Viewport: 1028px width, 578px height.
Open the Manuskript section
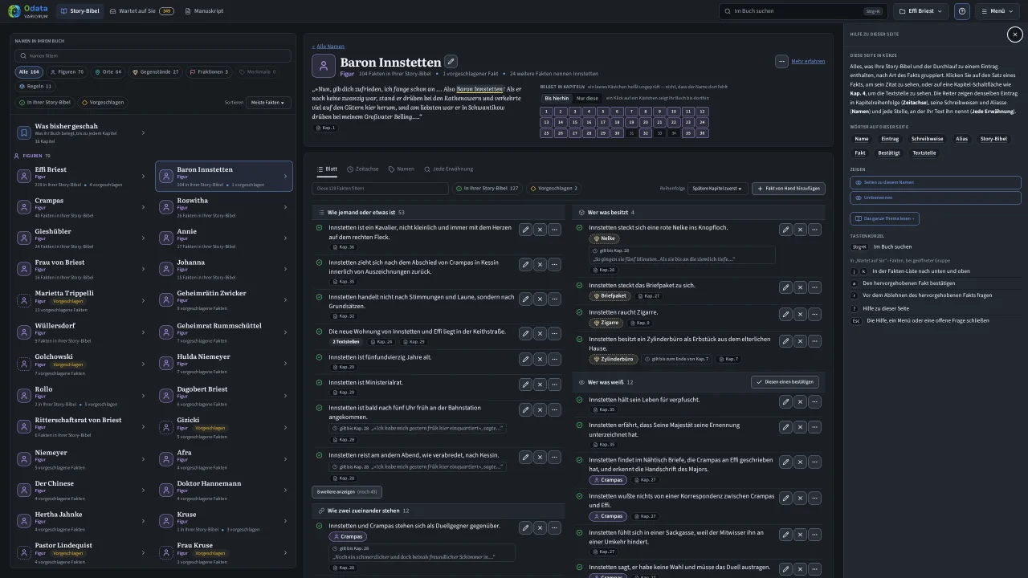pos(204,11)
